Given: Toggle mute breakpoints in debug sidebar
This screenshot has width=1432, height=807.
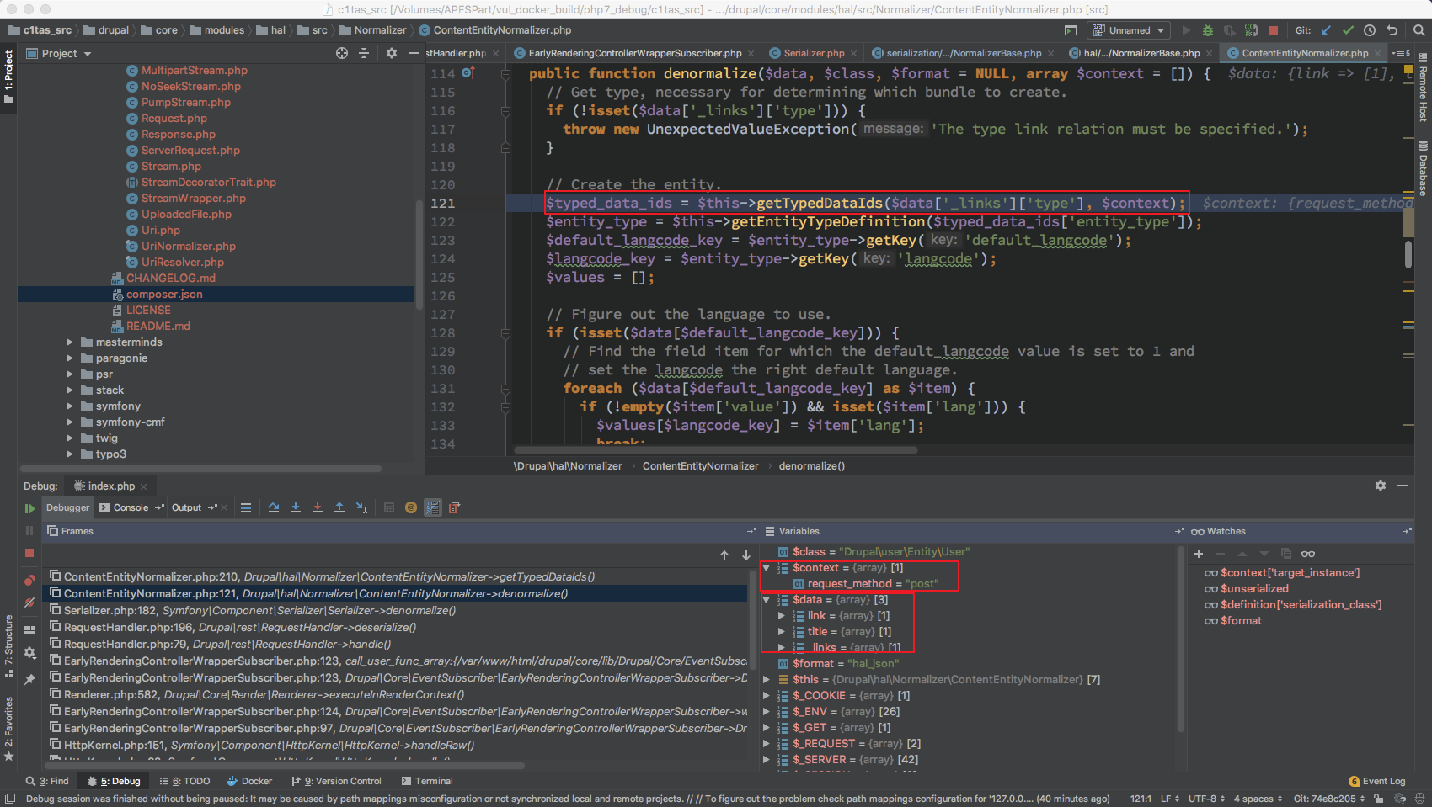Looking at the screenshot, I should click(29, 603).
